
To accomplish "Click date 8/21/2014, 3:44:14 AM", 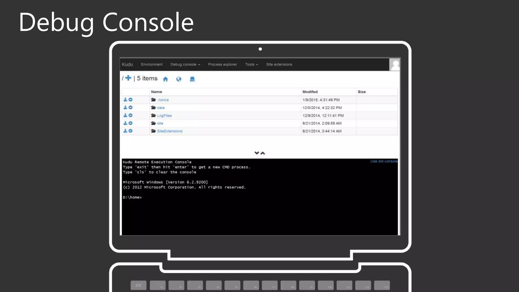I will (322, 131).
